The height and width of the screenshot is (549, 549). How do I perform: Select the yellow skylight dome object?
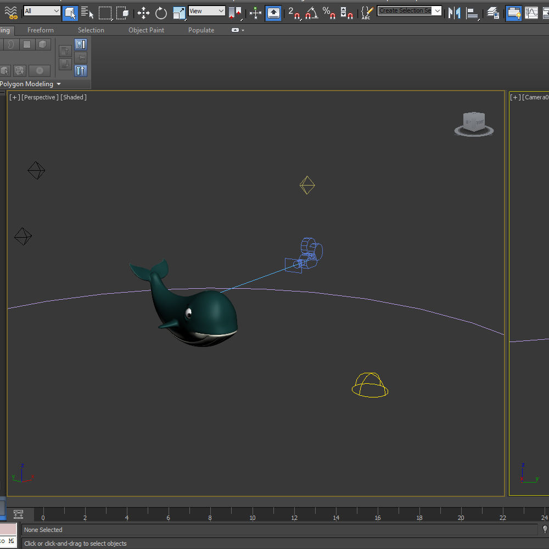point(369,385)
